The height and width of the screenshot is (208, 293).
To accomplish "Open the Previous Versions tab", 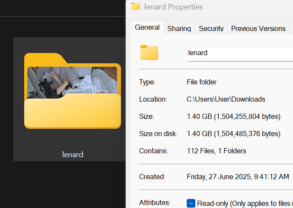I will tap(258, 28).
